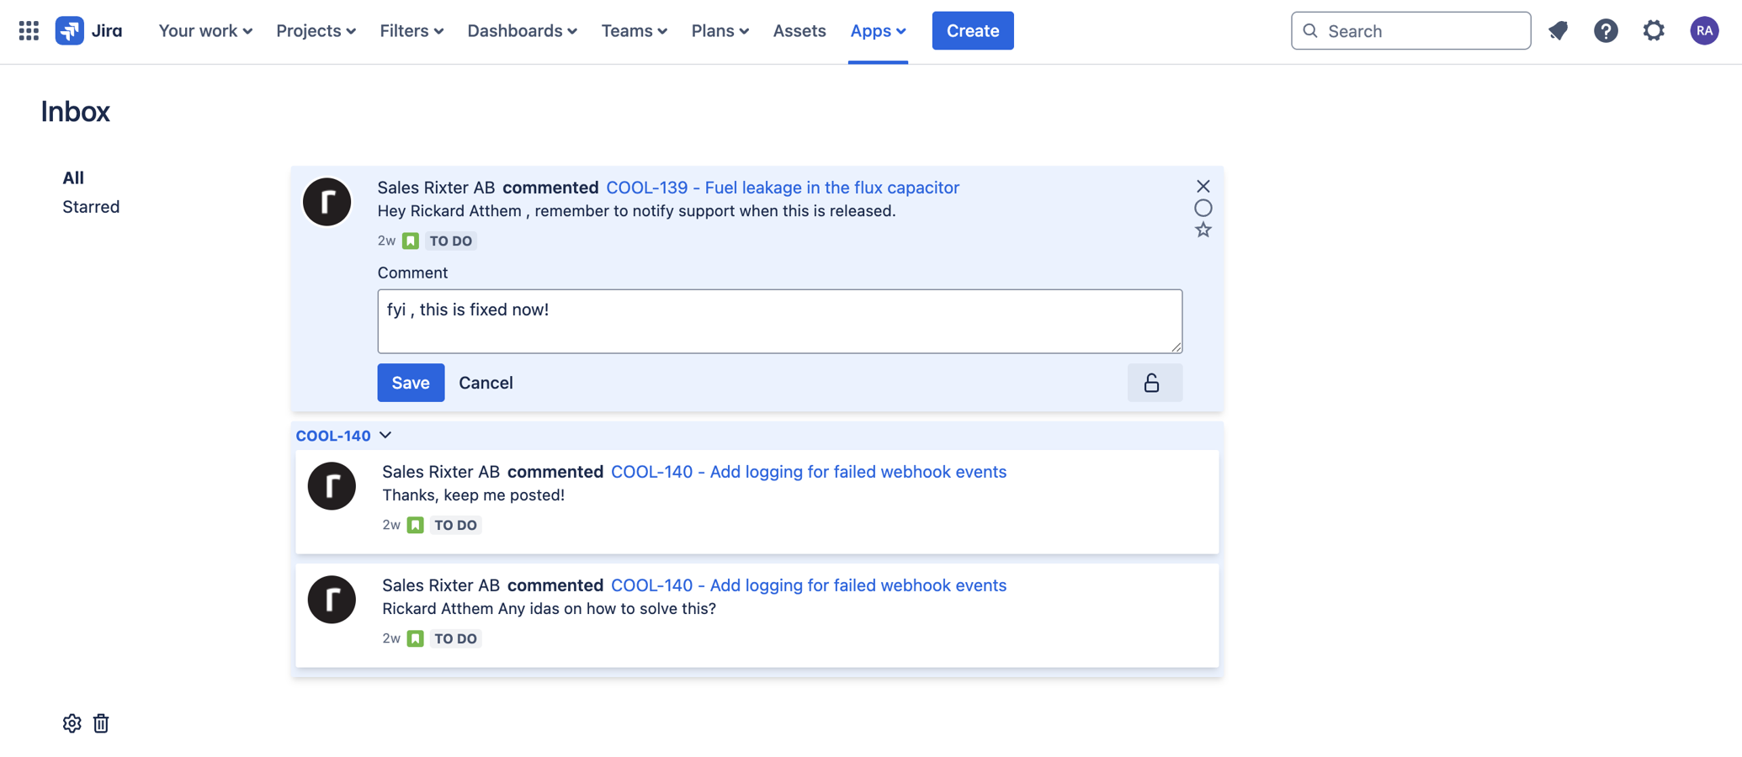Switch to the Starred inbox view
This screenshot has height=757, width=1742.
91,207
